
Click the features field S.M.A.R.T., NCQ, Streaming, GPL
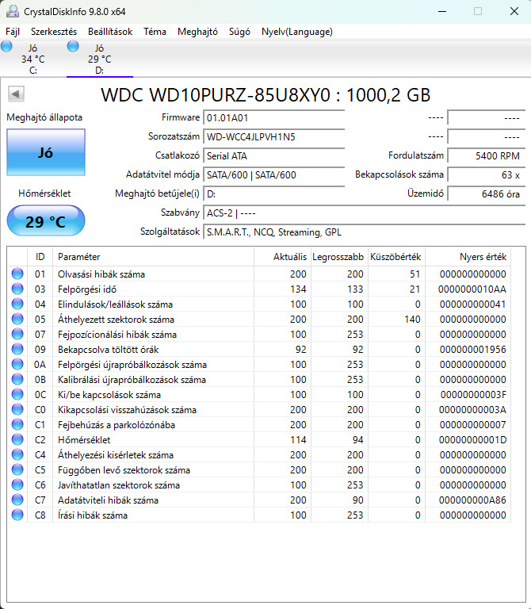coord(364,232)
